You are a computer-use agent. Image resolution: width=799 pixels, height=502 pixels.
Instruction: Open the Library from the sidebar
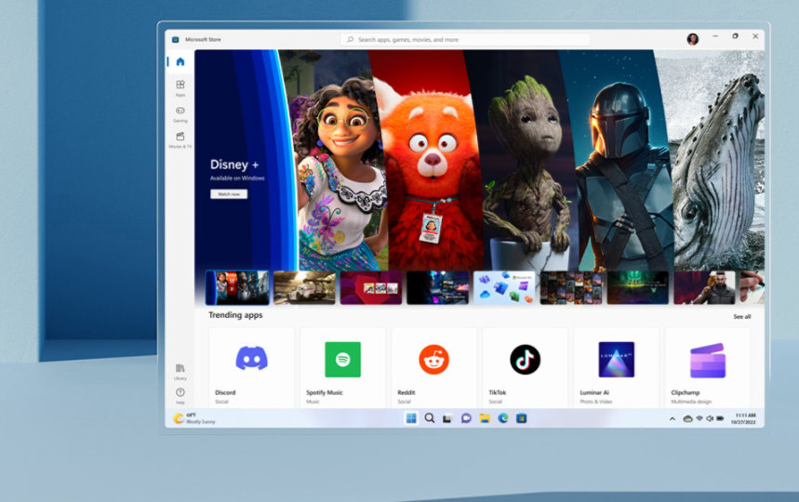click(x=180, y=371)
